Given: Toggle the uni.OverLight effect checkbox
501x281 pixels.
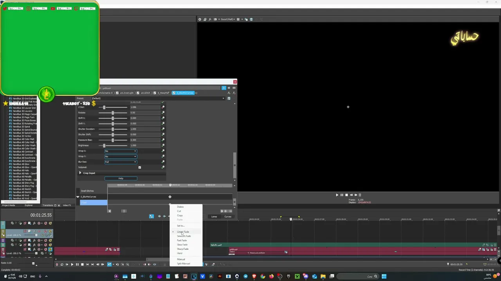Looking at the screenshot, I should [x=117, y=93].
